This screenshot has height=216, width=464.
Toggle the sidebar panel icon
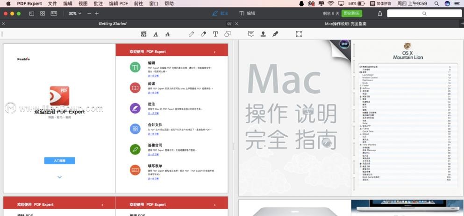pyautogui.click(x=32, y=14)
